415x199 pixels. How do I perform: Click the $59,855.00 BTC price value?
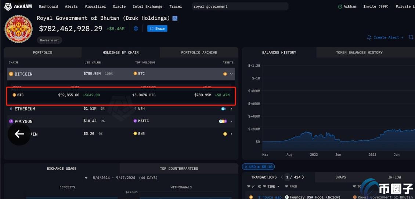[69, 95]
